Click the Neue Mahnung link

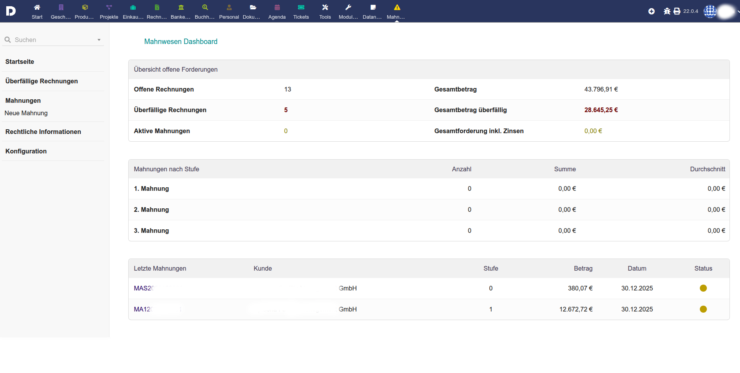(26, 113)
